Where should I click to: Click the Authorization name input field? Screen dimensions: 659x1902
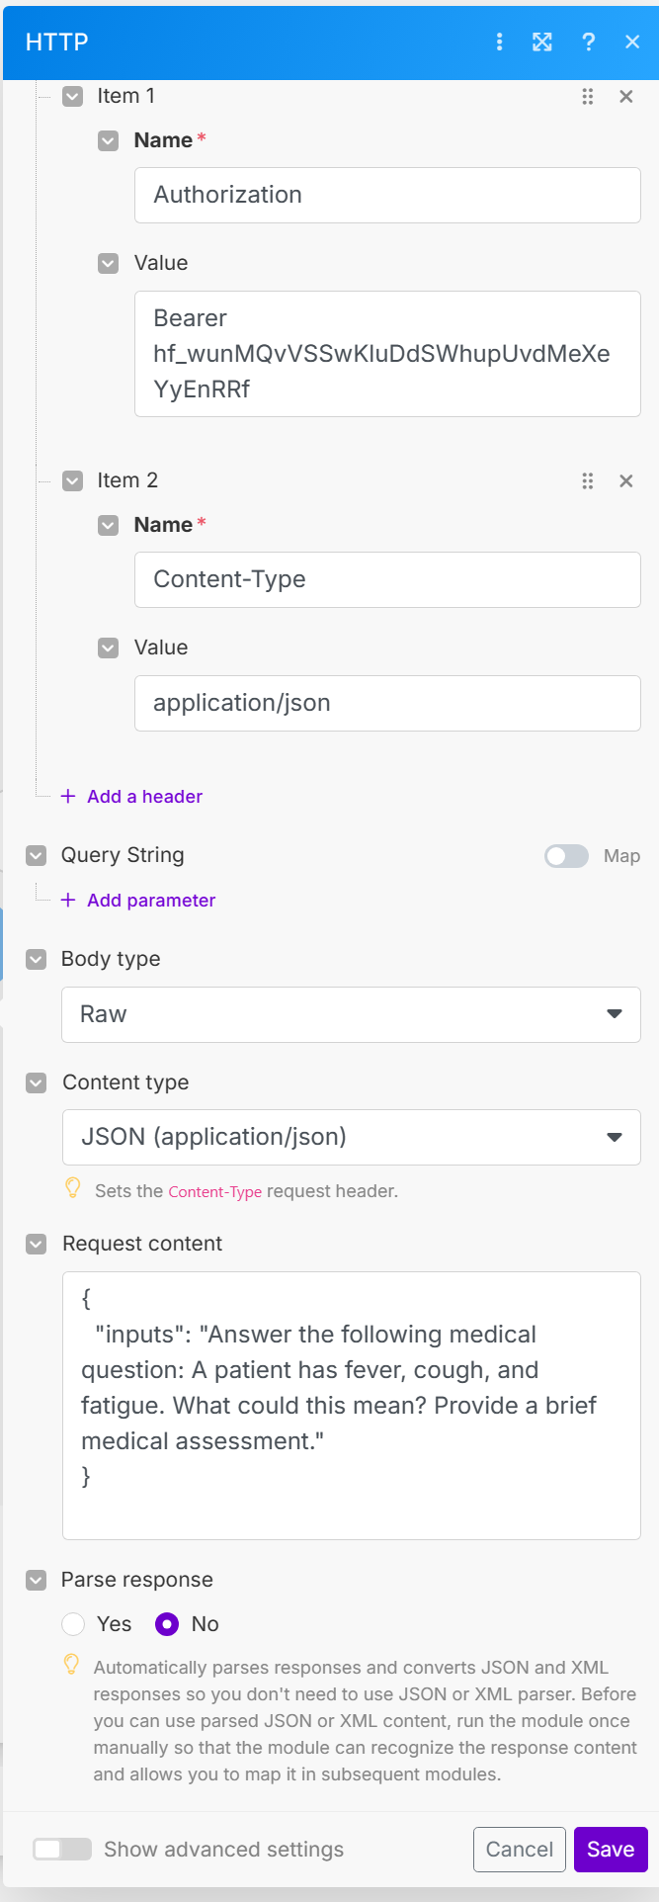[387, 195]
